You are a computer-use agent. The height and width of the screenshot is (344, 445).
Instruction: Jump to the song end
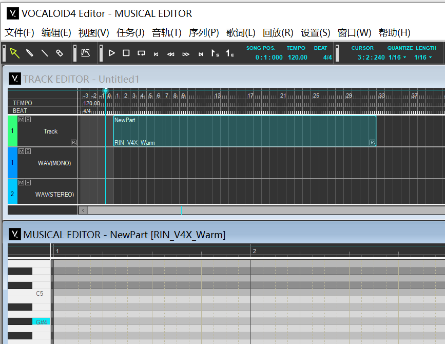201,54
